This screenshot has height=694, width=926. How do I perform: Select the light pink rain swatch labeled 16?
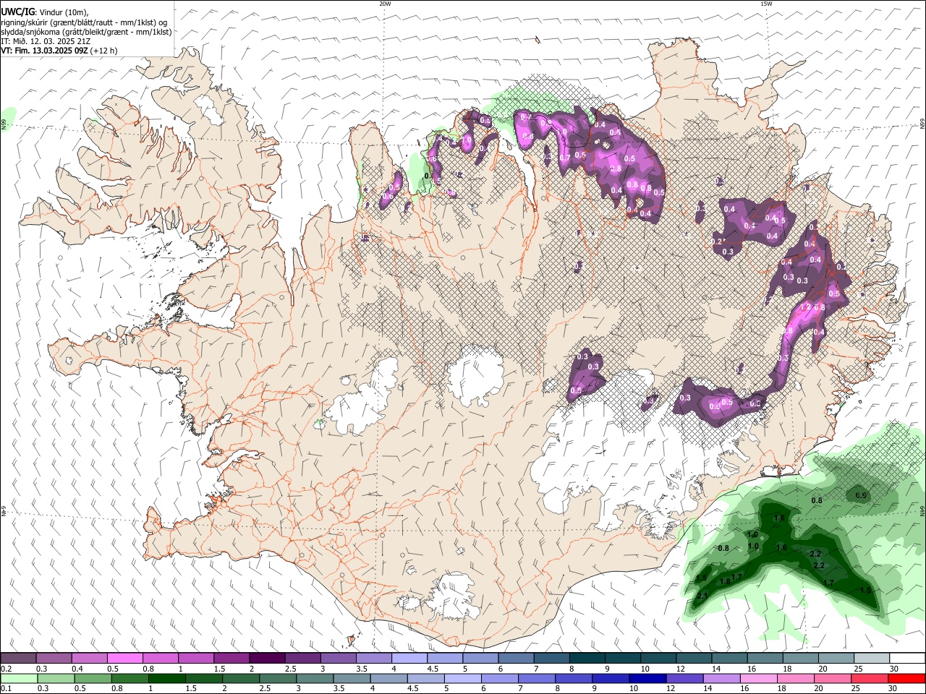(x=760, y=678)
